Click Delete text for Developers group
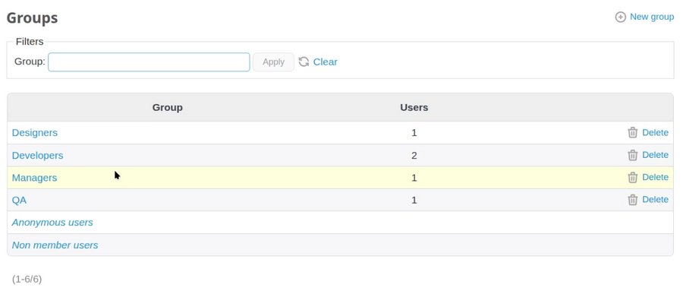Screen dimensions: 683x294 point(655,155)
